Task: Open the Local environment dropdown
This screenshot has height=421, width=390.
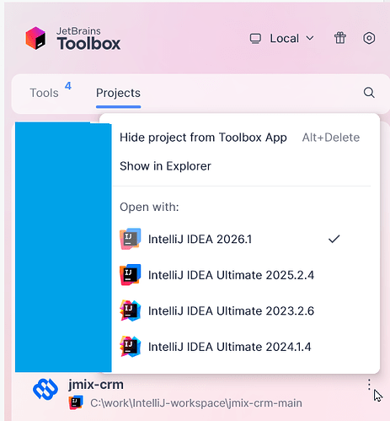Action: [x=281, y=38]
